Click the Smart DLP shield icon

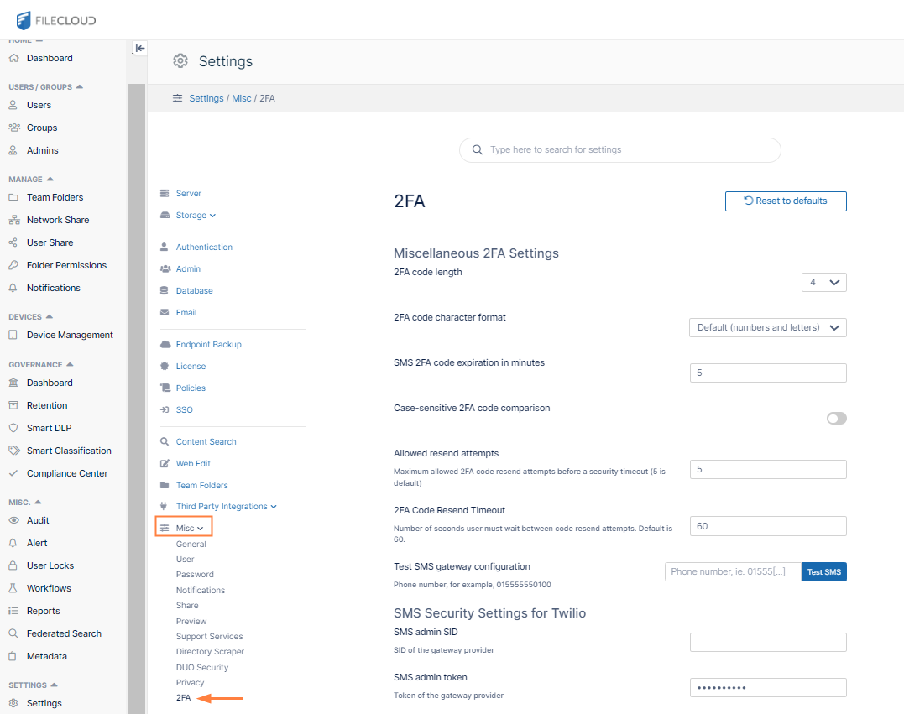13,428
